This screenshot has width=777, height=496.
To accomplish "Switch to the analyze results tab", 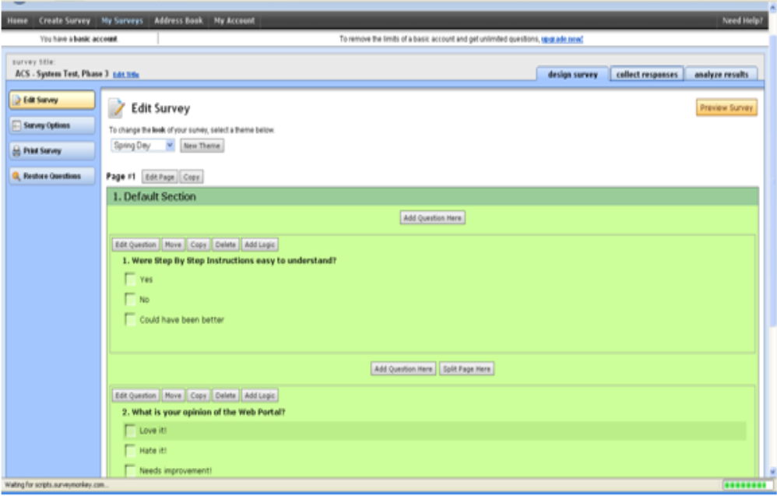I will 721,75.
